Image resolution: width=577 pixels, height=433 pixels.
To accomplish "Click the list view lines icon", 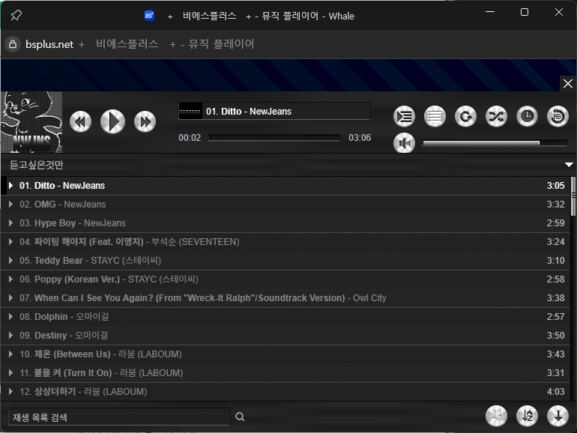I will [x=435, y=117].
